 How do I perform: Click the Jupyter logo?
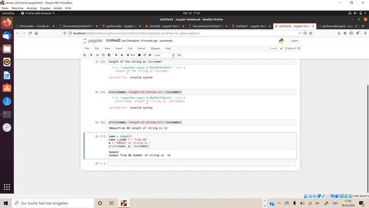click(x=93, y=41)
